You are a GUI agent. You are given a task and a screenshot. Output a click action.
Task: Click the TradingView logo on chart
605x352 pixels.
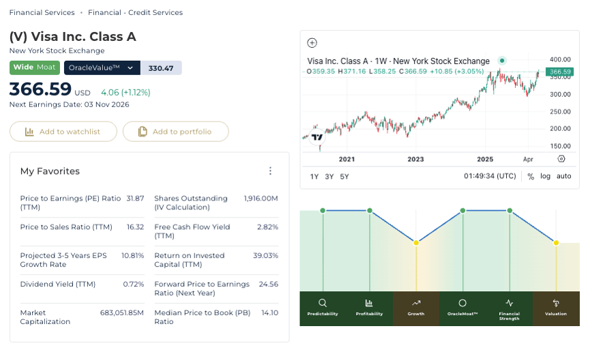317,137
